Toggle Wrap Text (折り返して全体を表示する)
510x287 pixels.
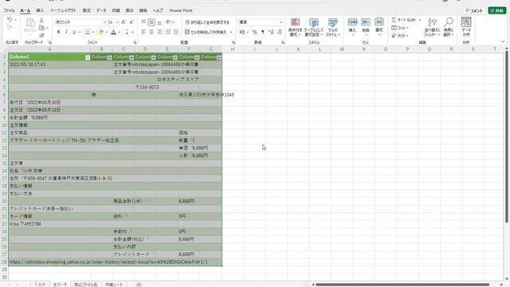click(x=207, y=22)
